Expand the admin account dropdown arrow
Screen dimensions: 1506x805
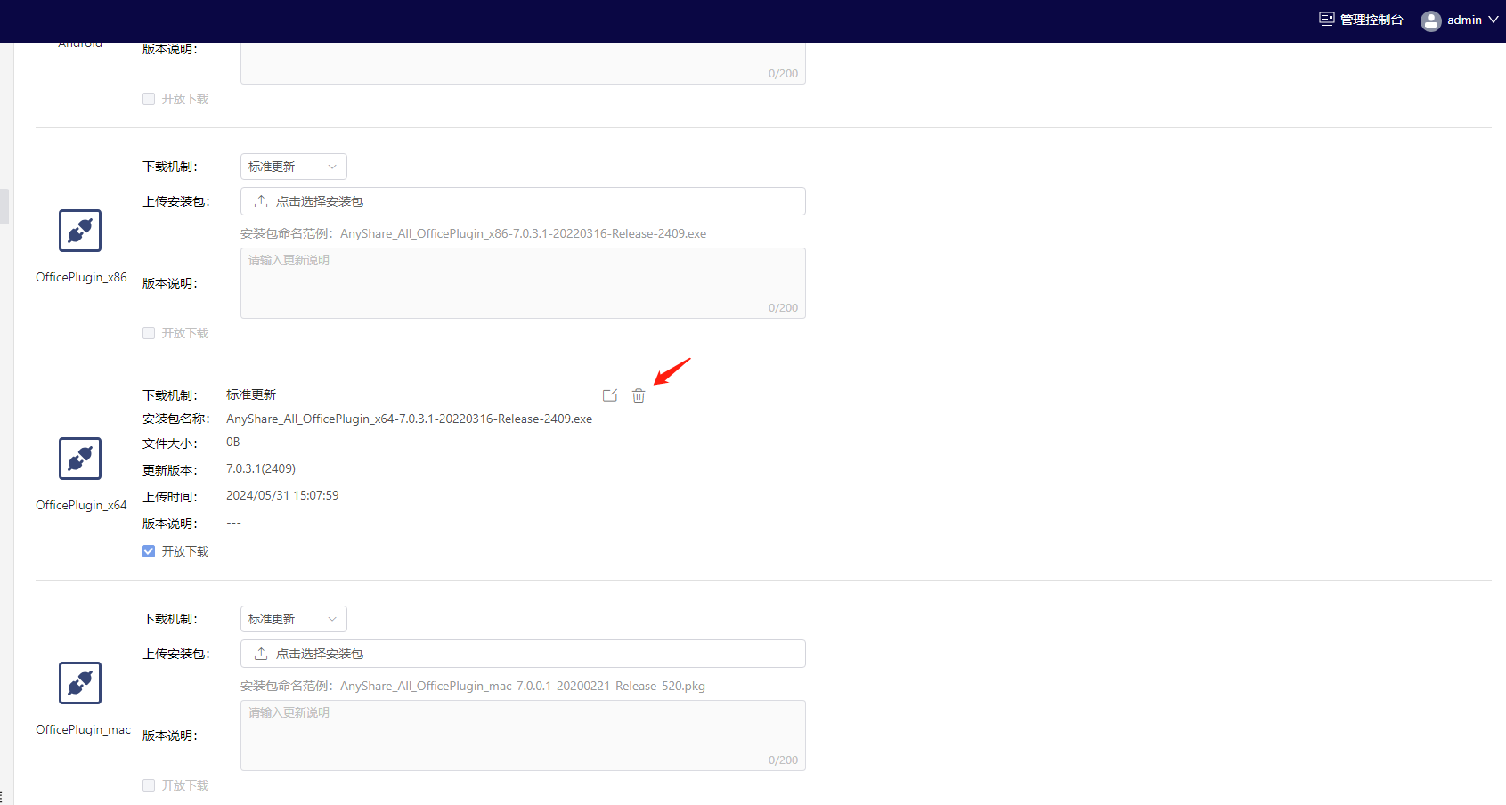pyautogui.click(x=1494, y=20)
